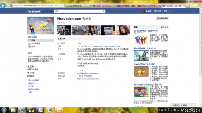Click the create fan page link in sidebar
The width and height of the screenshot is (202, 113).
click(x=33, y=80)
